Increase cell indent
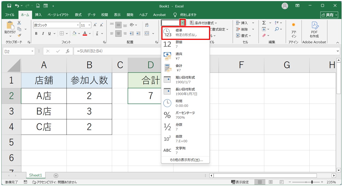 (138, 34)
